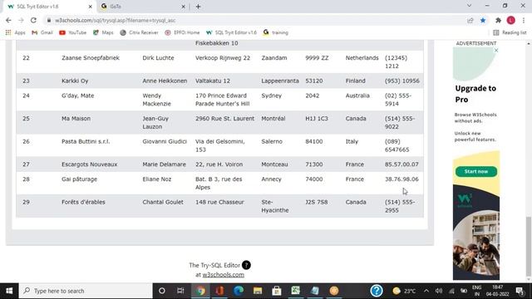Open the training bookmark
The height and width of the screenshot is (299, 532).
click(276, 32)
